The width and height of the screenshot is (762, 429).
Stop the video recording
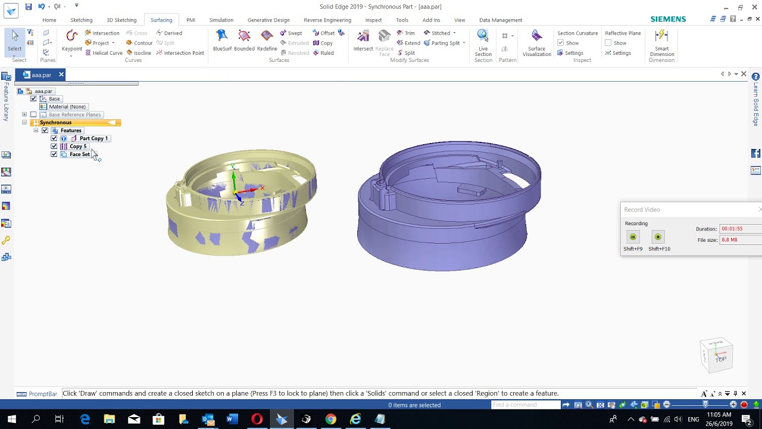point(658,237)
